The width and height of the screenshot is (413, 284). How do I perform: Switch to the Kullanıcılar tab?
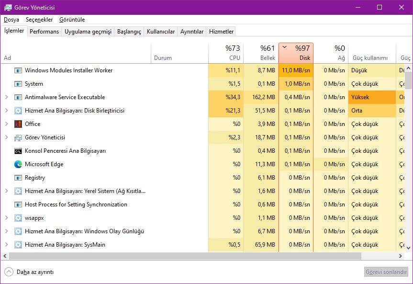click(161, 32)
